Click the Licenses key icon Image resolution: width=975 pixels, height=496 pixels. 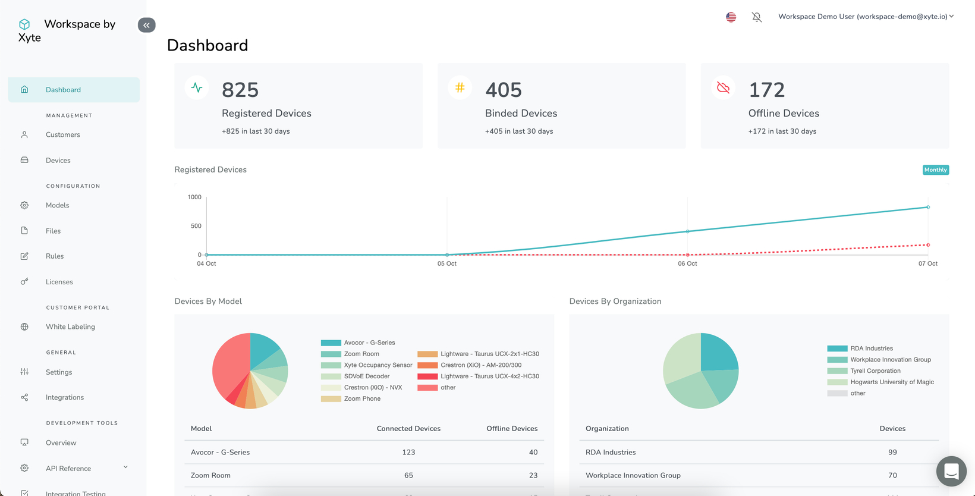click(x=24, y=281)
